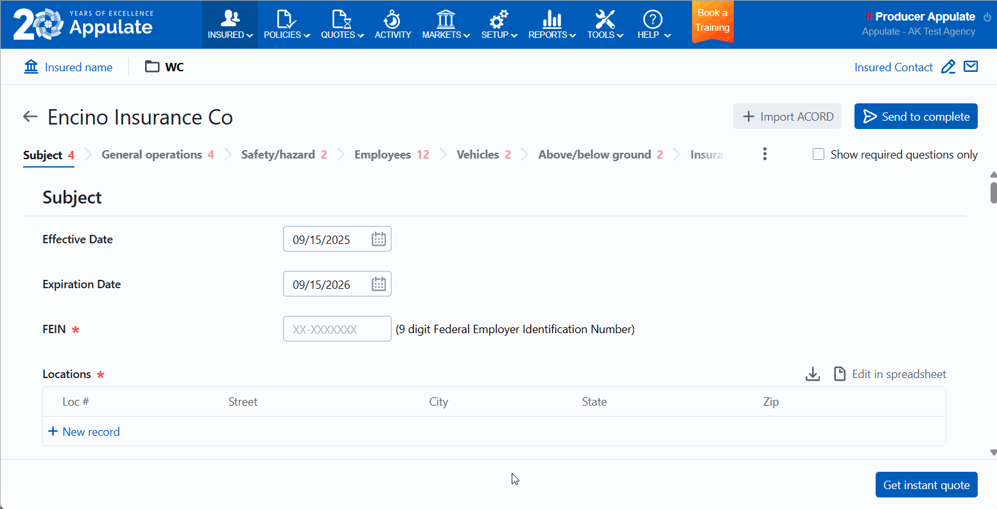Click the Effective Date field

click(x=337, y=239)
